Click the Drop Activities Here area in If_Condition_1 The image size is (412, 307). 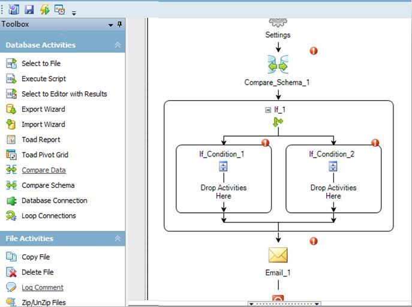[x=223, y=192]
